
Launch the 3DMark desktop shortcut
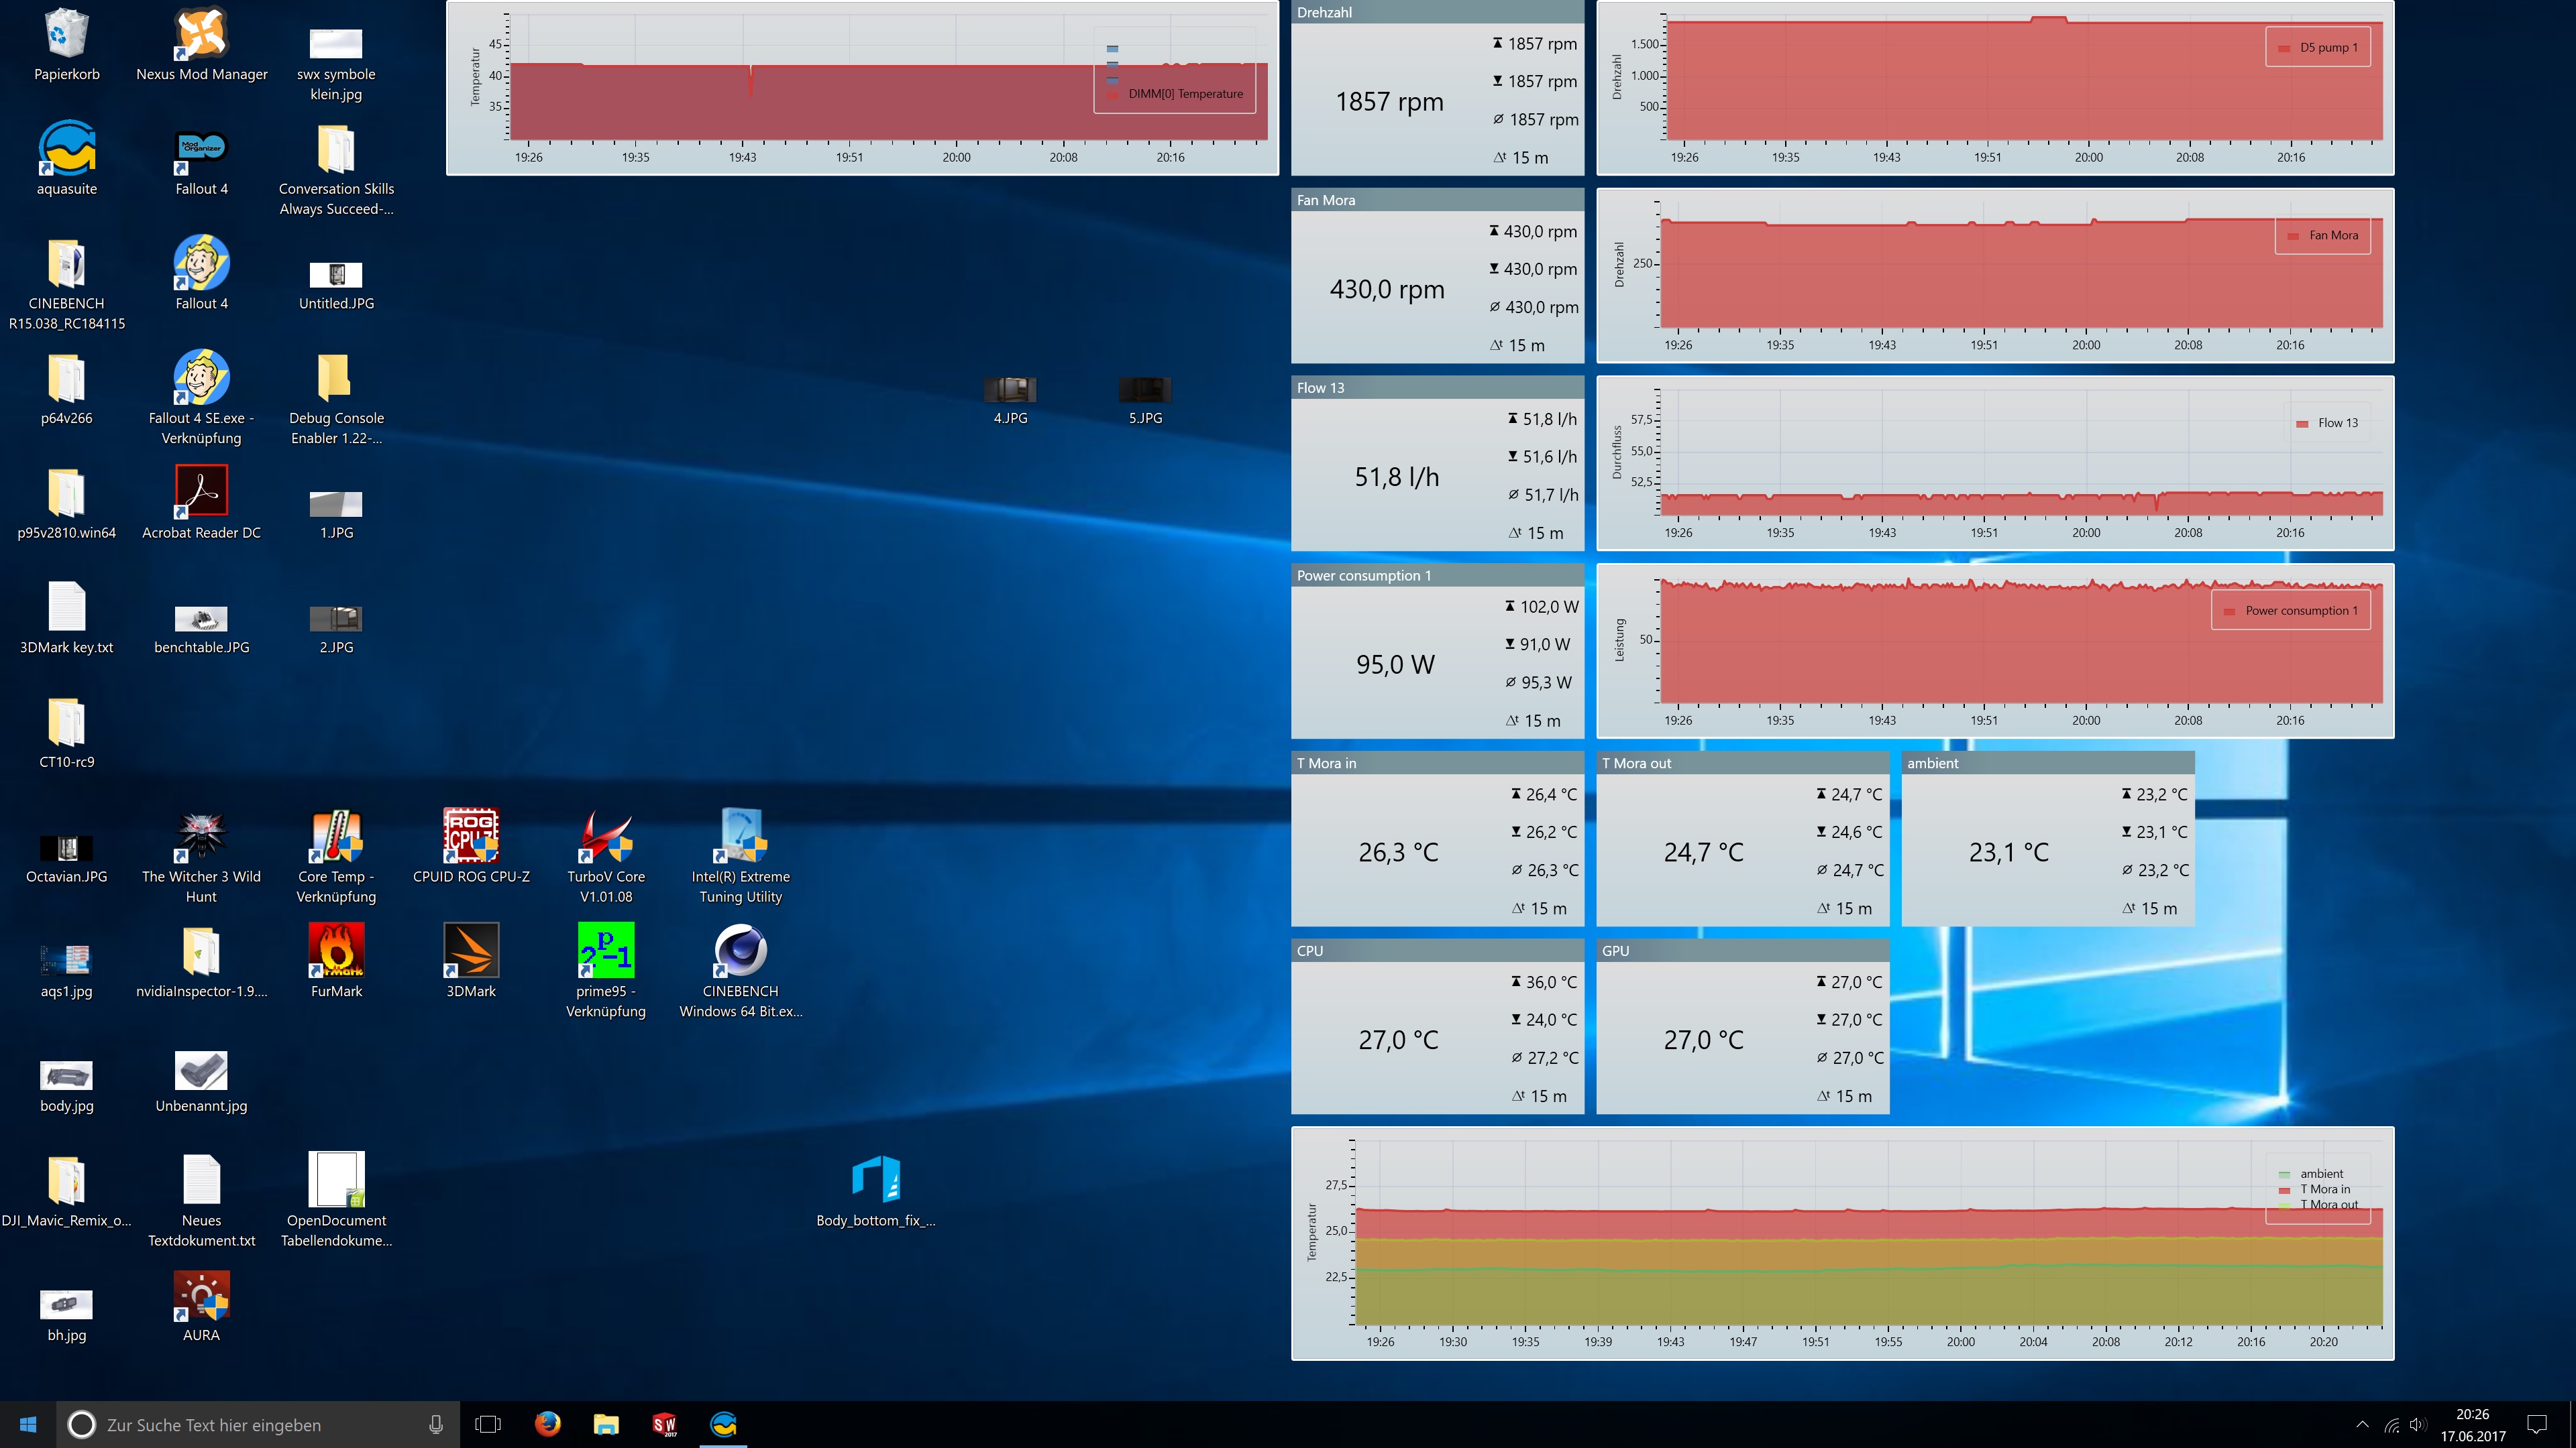tap(471, 951)
